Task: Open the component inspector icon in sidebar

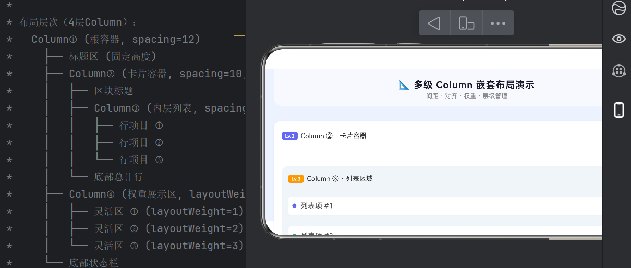Action: pos(618,70)
